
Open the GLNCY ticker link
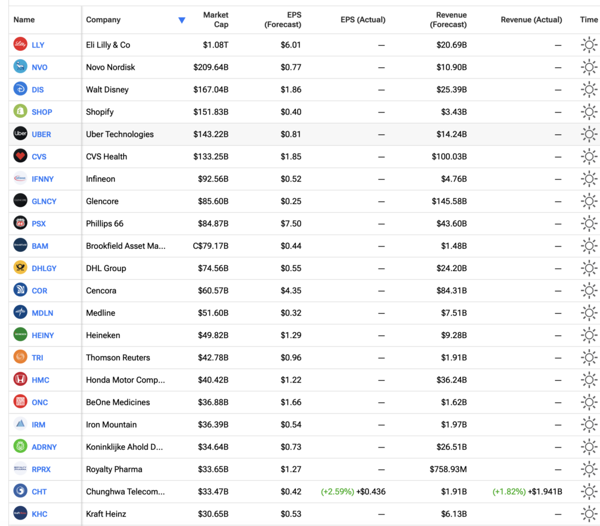(x=44, y=201)
